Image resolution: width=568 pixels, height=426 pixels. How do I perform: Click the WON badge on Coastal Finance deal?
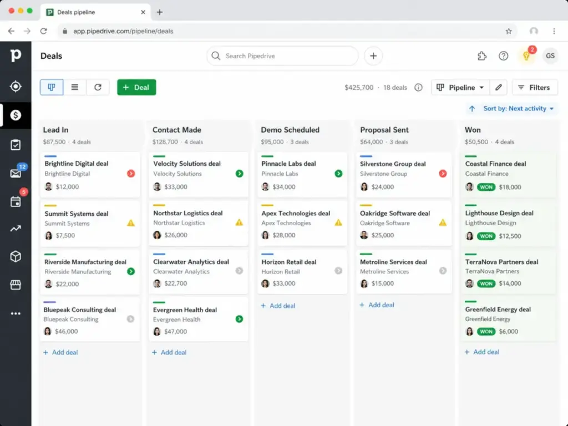[486, 187]
